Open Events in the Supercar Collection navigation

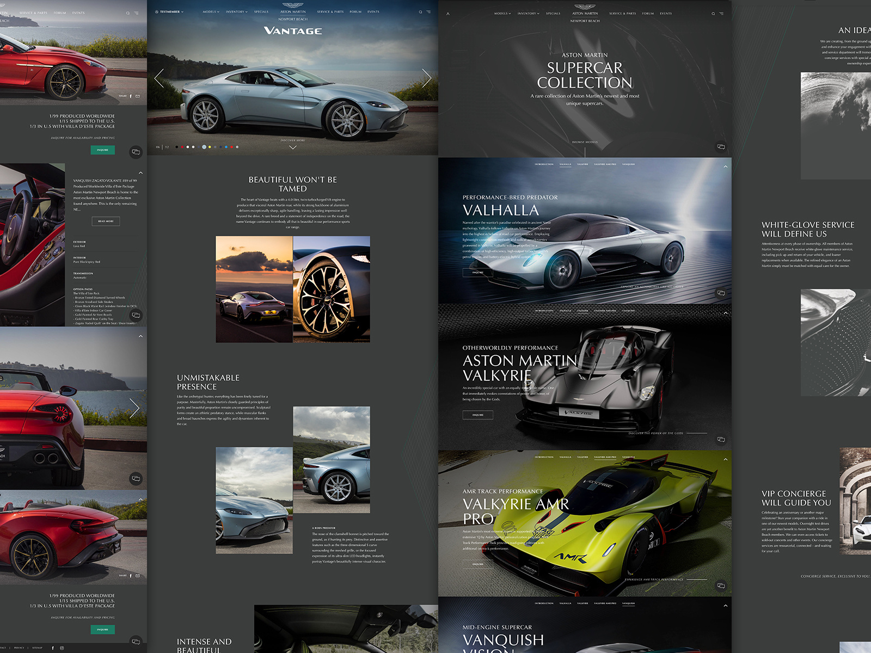(x=666, y=14)
